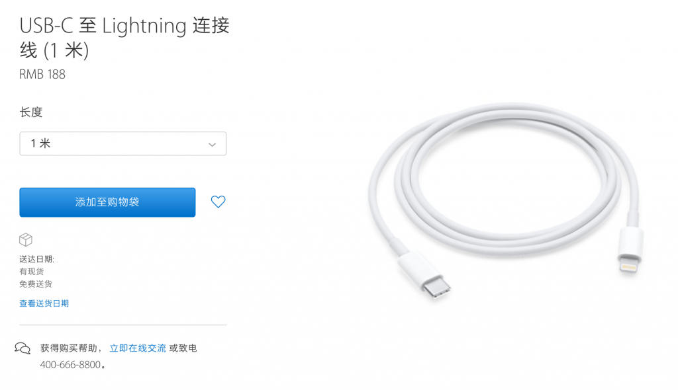This screenshot has width=678, height=390.
Task: Start online chat via 立即在线交流 link
Action: click(x=138, y=348)
